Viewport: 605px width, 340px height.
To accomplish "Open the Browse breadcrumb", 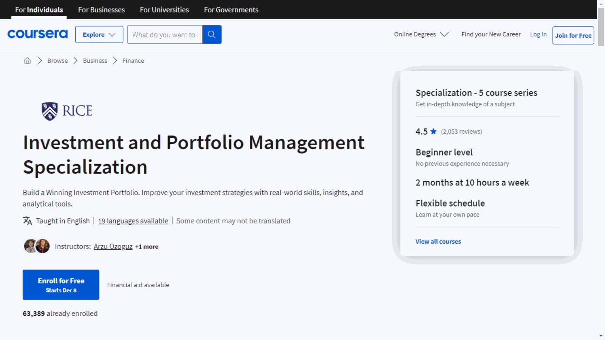I will click(x=57, y=60).
